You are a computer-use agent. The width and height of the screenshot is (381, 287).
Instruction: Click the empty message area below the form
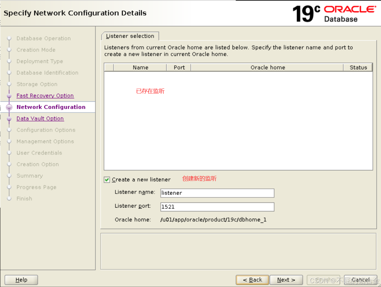pyautogui.click(x=238, y=251)
